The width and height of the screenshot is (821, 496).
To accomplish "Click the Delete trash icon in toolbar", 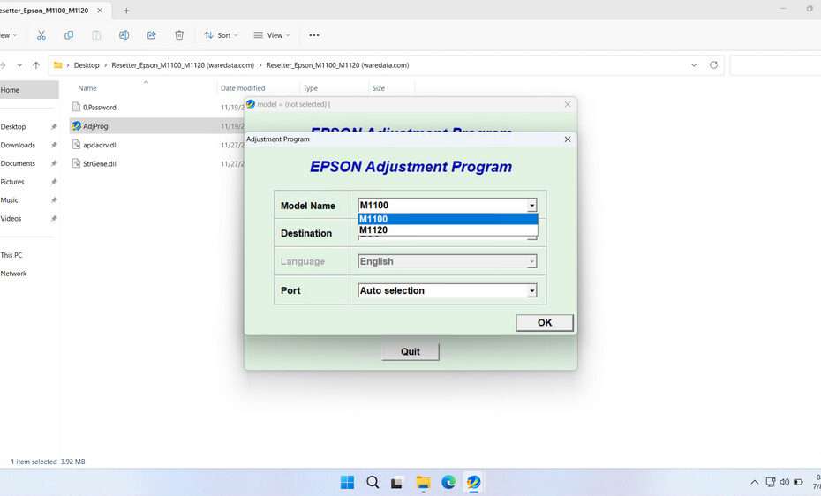I will coord(179,35).
